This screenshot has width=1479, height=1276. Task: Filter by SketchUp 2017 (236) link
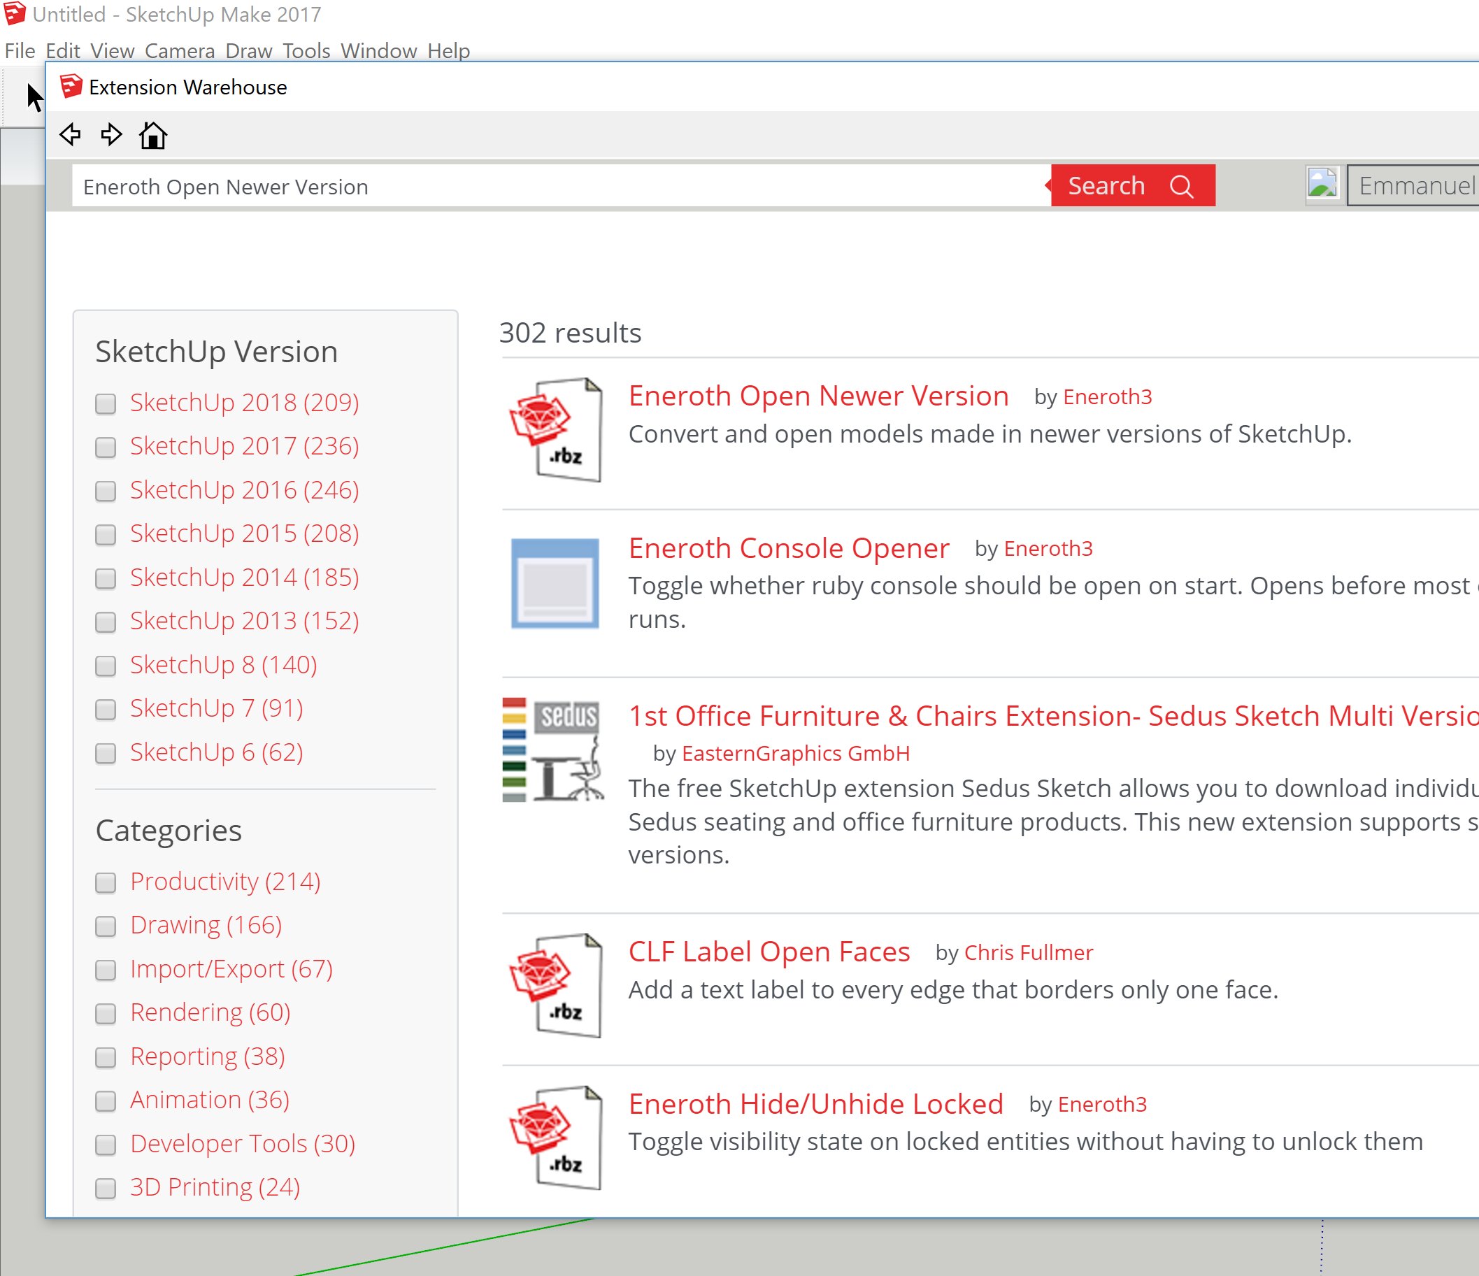[x=244, y=446]
